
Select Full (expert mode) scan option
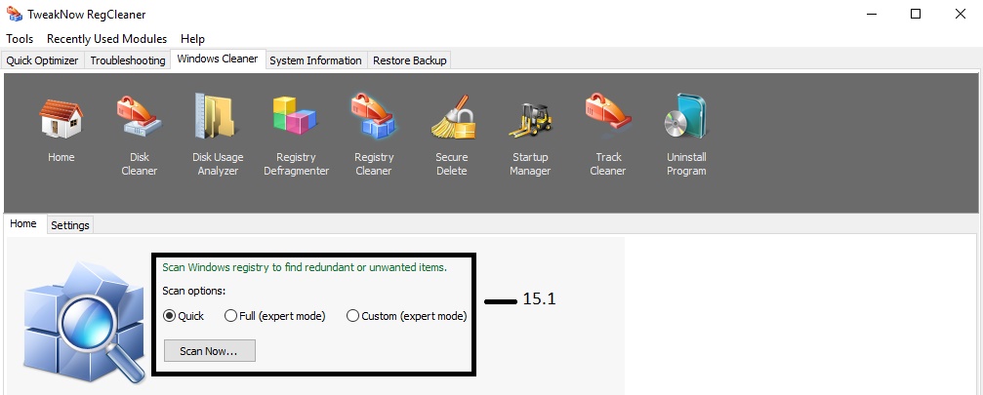pos(274,316)
